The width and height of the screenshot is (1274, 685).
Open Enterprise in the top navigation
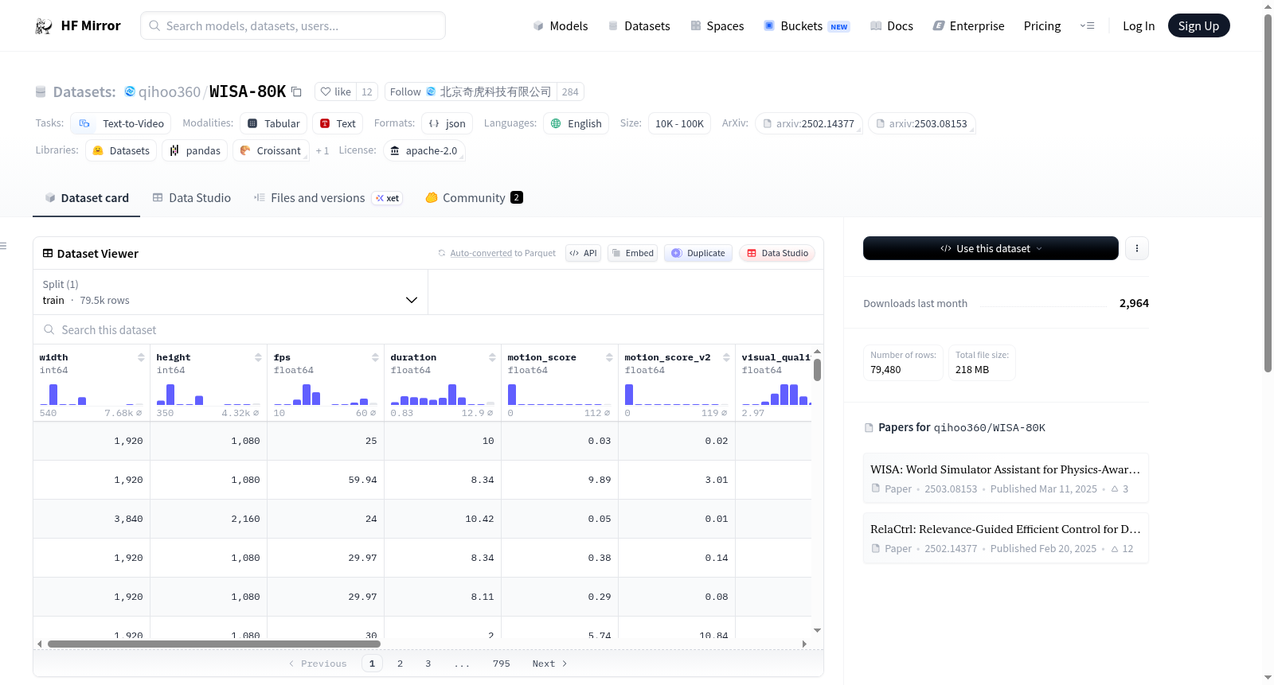click(968, 26)
